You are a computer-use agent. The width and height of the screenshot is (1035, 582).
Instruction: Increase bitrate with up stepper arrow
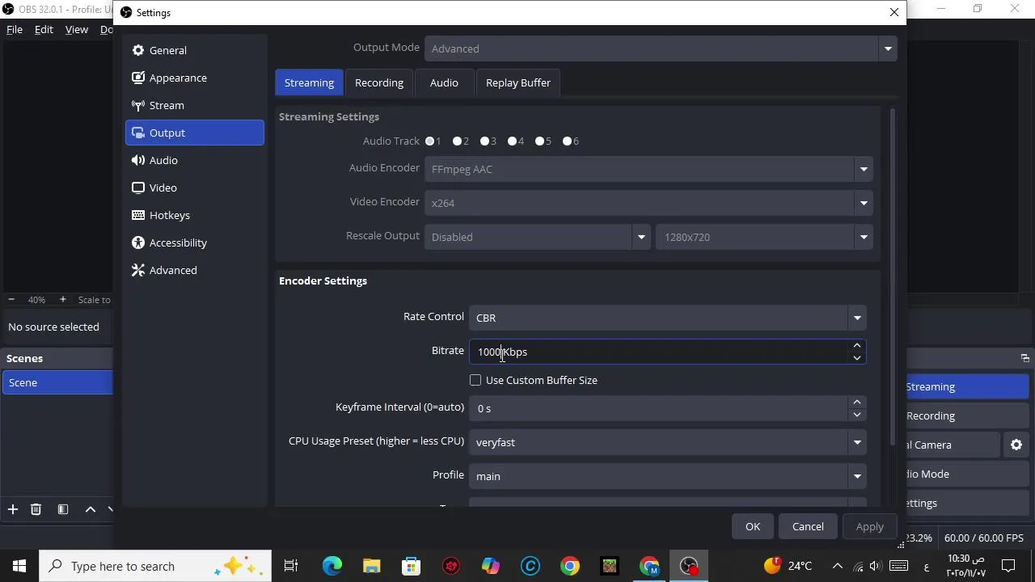tap(857, 346)
